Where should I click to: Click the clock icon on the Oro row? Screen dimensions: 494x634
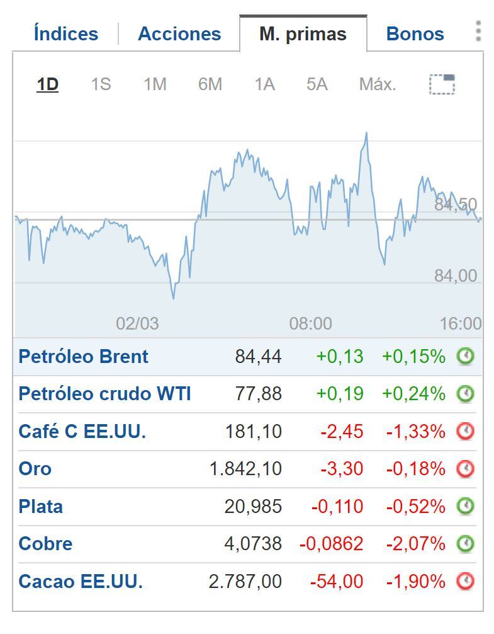[465, 469]
